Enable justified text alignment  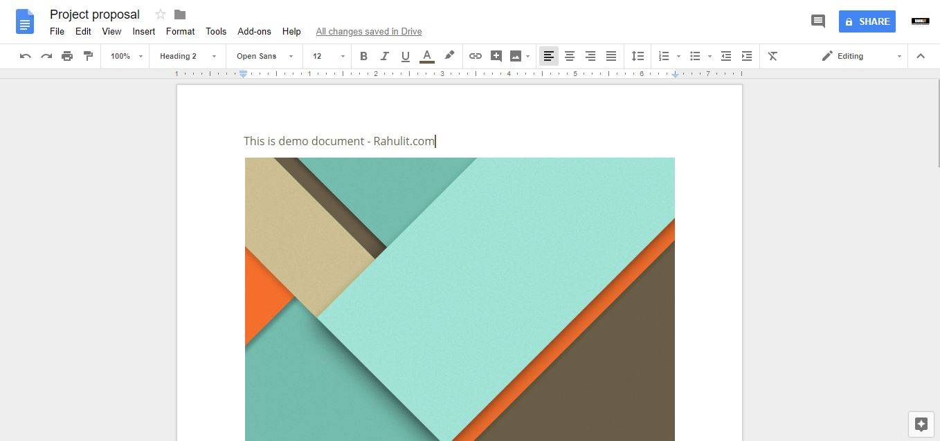[x=611, y=56]
